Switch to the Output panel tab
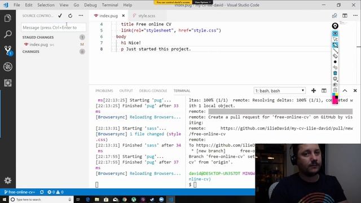This screenshot has height=203, width=361. tap(126, 91)
